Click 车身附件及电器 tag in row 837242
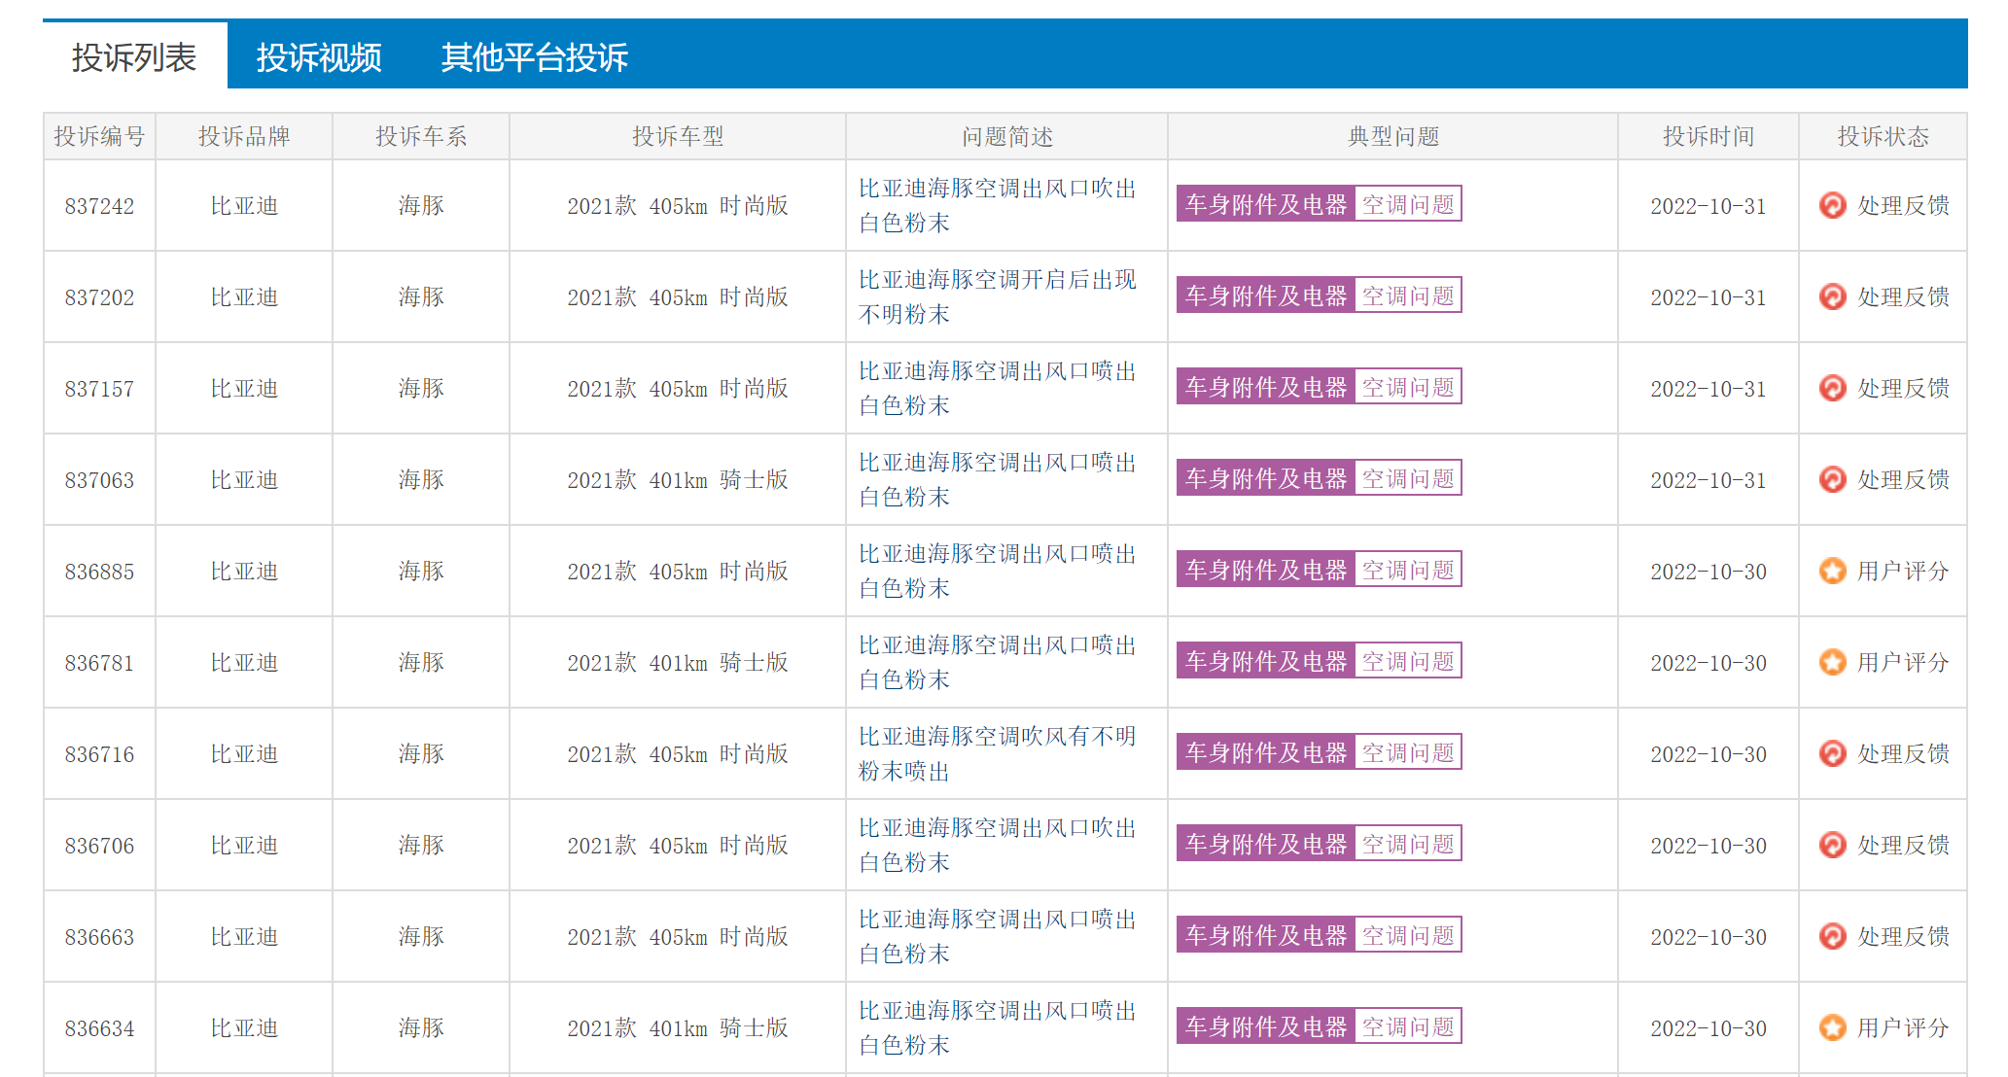 coord(1265,204)
